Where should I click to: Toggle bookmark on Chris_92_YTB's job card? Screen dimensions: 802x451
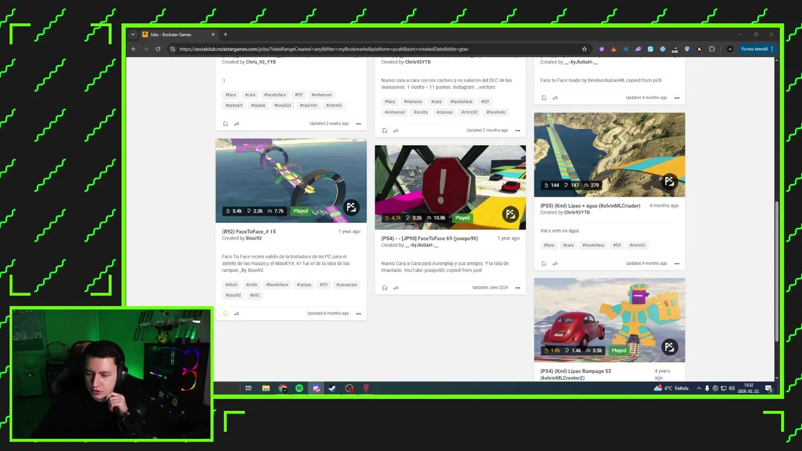(226, 123)
